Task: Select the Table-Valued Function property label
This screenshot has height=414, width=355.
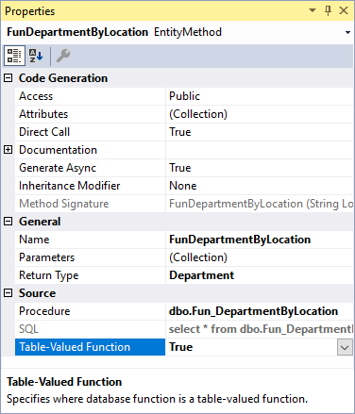Action: 75,347
